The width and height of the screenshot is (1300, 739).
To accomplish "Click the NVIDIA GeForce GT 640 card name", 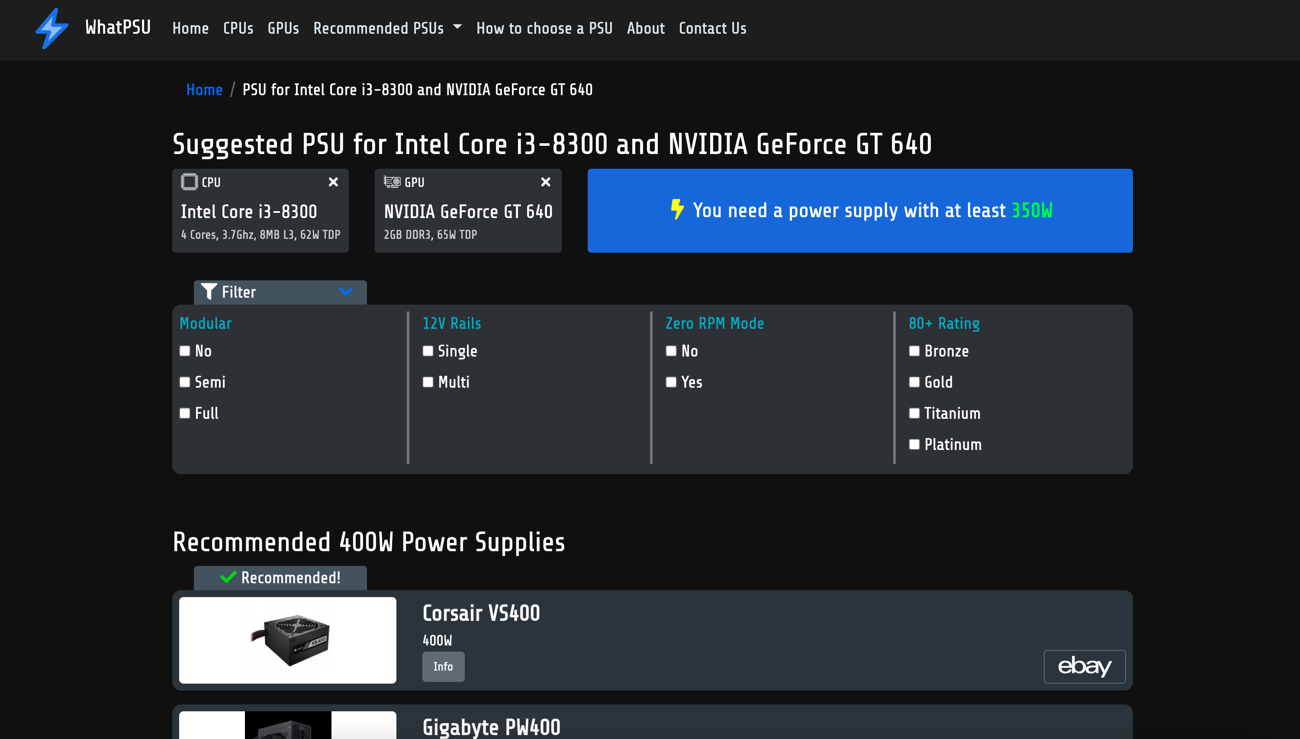I will click(x=468, y=212).
